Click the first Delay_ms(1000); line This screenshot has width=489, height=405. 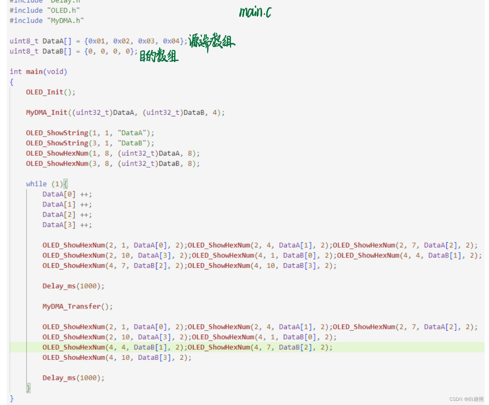tap(74, 286)
